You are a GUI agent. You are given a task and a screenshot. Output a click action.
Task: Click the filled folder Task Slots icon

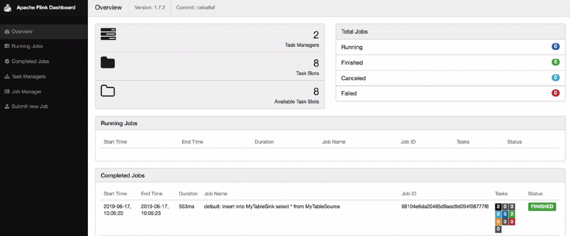[107, 62]
